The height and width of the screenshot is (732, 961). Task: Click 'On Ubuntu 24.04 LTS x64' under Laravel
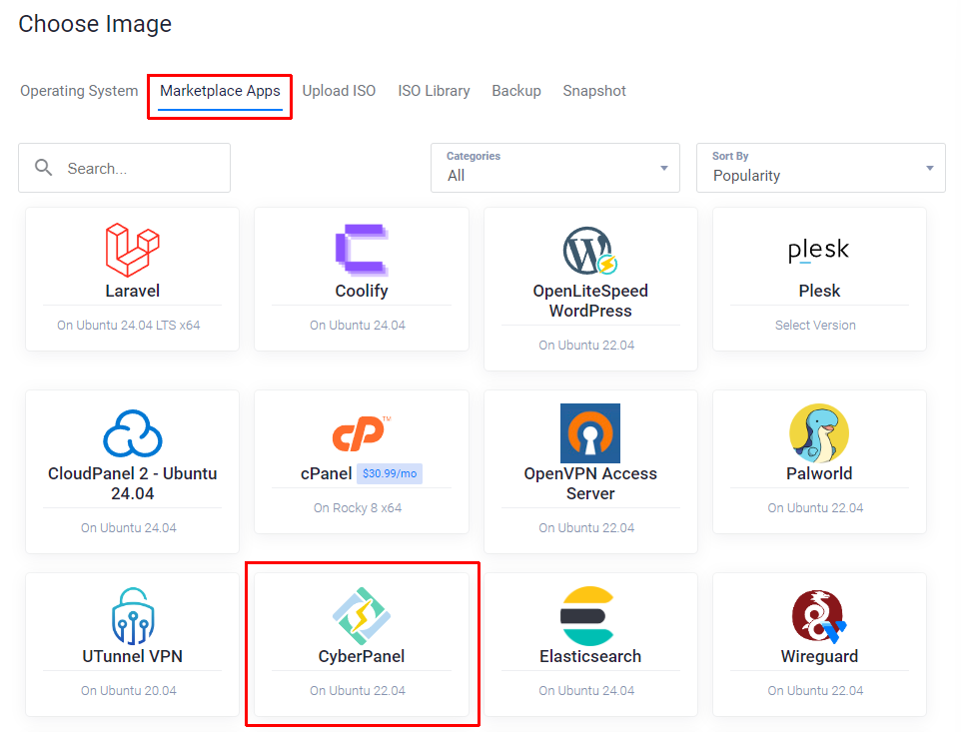tap(129, 325)
